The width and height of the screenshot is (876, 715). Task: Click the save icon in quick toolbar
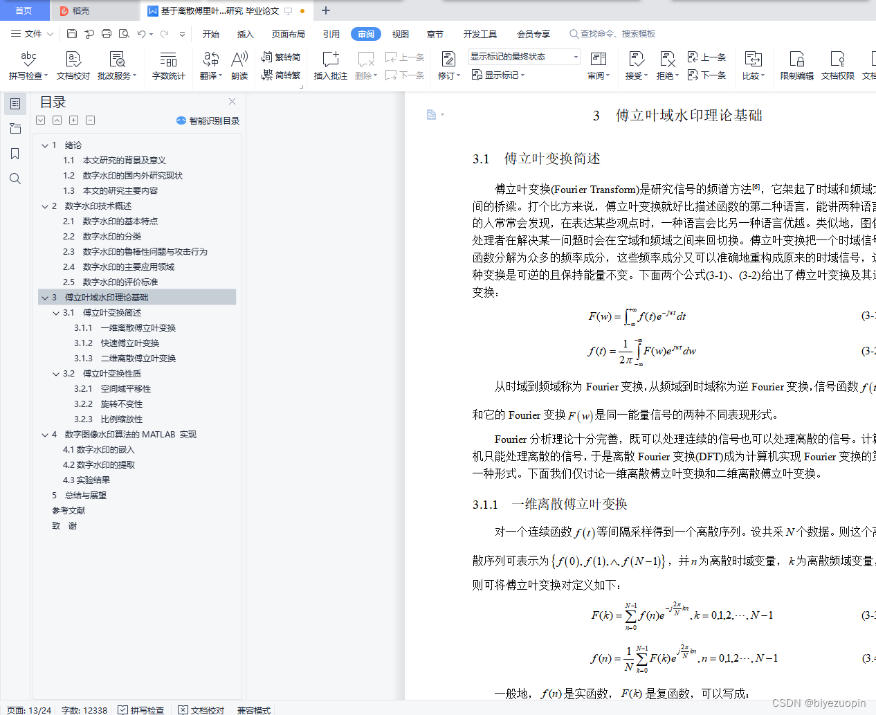coord(72,33)
